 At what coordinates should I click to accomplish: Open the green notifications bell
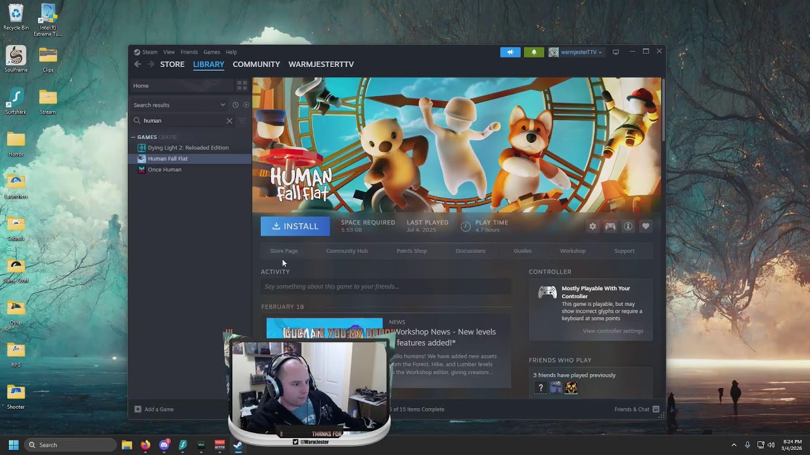[x=533, y=52]
